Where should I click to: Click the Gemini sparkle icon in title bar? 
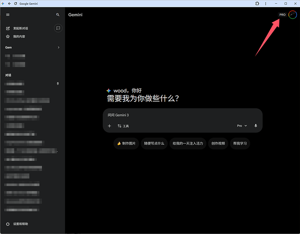point(3,3)
